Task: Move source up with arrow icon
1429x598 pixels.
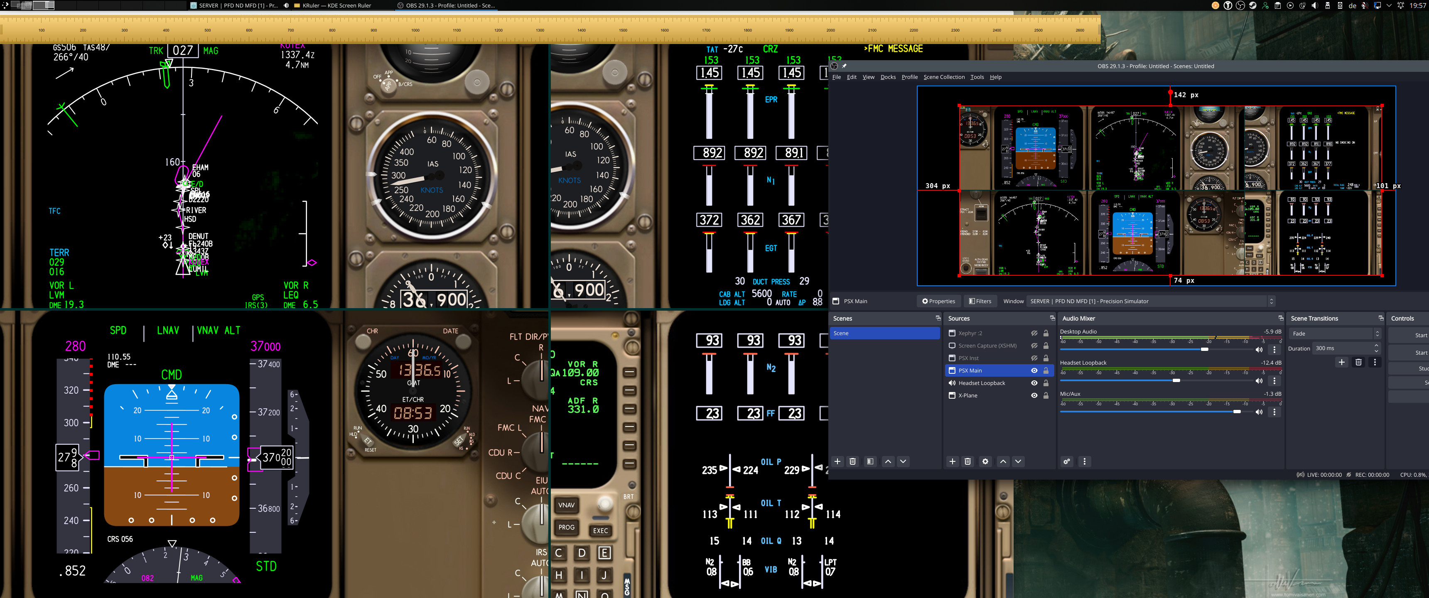Action: coord(1003,461)
